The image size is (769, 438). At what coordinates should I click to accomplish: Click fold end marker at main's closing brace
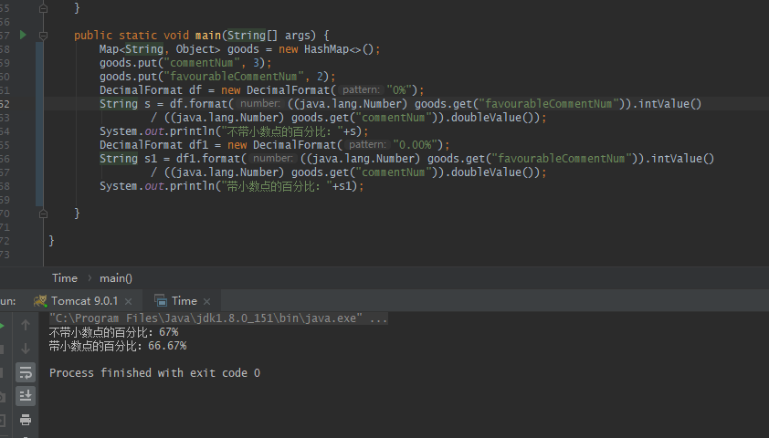point(43,214)
